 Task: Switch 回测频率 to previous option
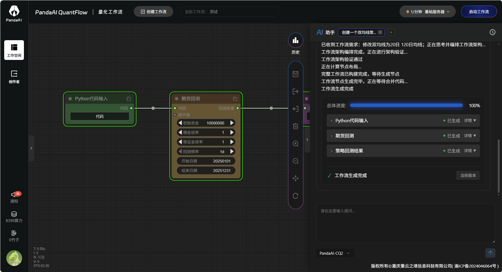180,151
